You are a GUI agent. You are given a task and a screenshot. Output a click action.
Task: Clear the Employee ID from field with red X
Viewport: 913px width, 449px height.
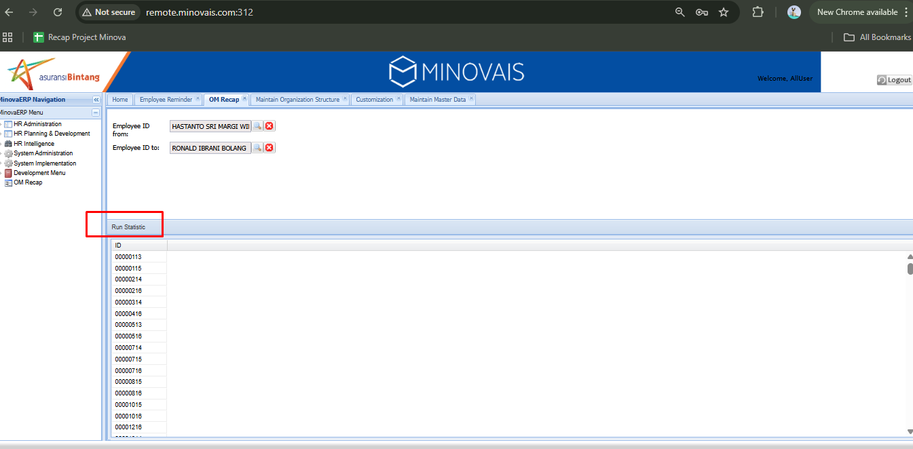click(x=269, y=126)
